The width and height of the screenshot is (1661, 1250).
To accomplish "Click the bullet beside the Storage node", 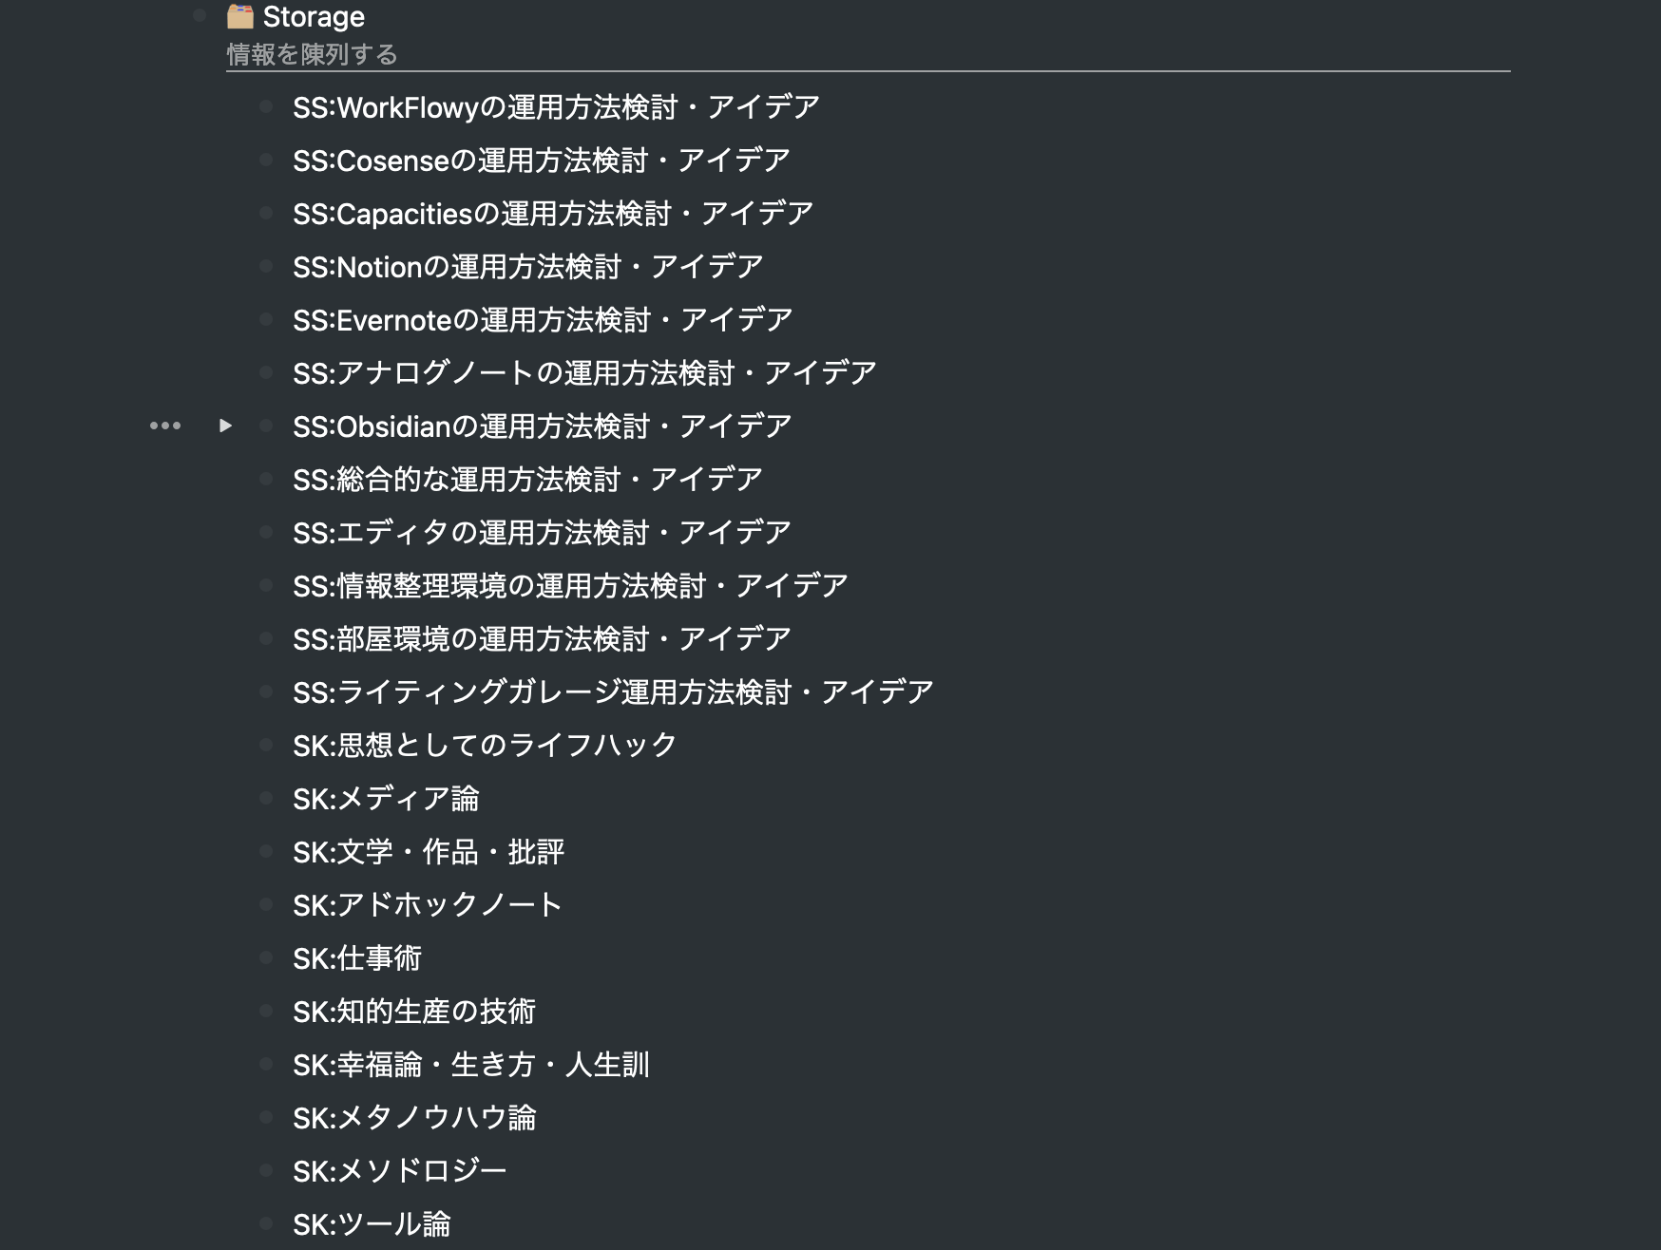I will click(200, 16).
